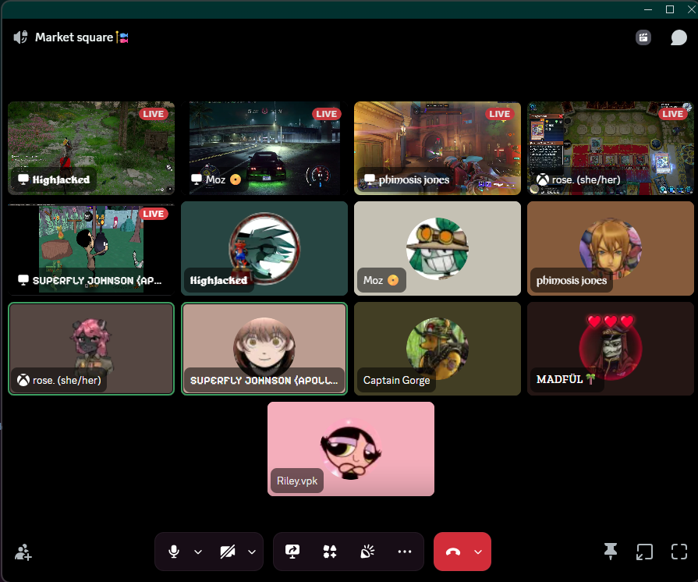Select MADFÜL's tile
This screenshot has height=582, width=698.
click(611, 349)
